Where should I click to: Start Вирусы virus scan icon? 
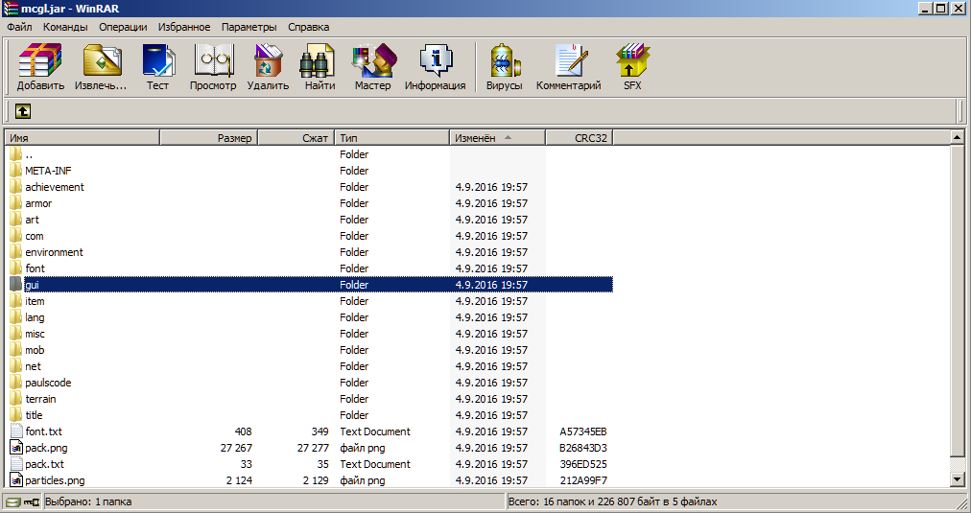504,67
